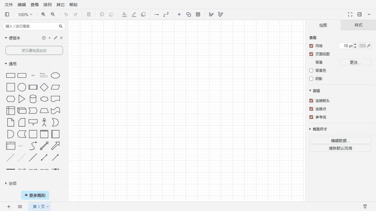Pick the cloud shape
The image size is (376, 211).
pos(44,99)
